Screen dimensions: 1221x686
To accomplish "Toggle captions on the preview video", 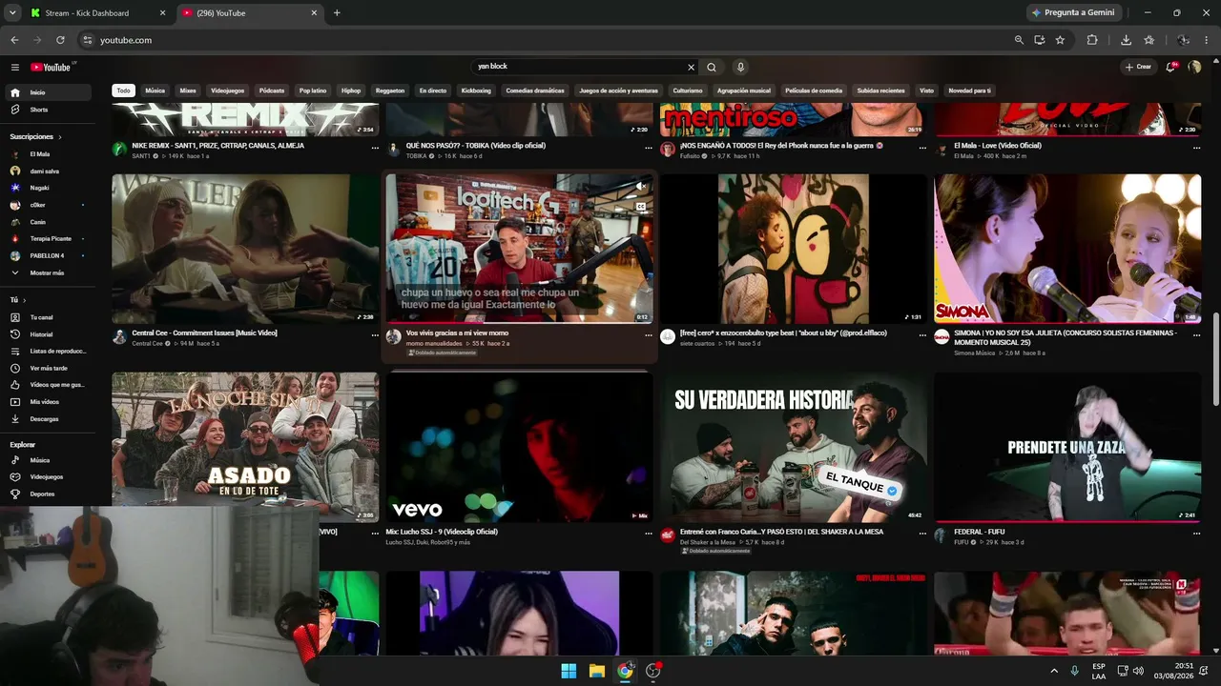I will [641, 206].
